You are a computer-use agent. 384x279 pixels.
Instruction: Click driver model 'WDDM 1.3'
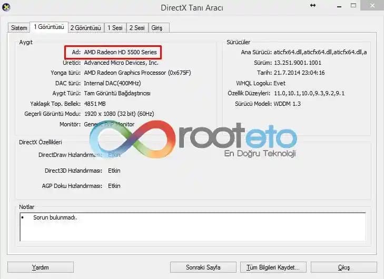(x=287, y=104)
